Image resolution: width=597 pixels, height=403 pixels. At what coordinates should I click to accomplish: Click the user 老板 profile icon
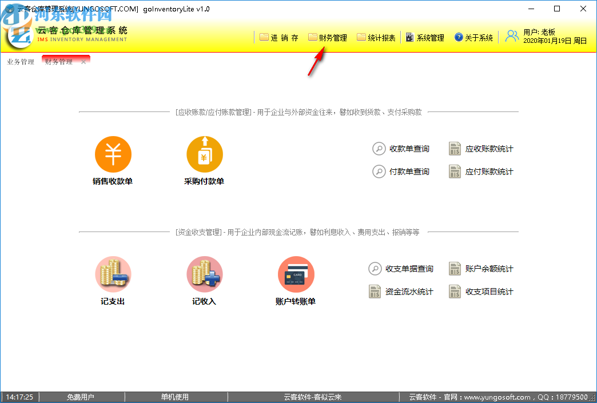pos(511,35)
